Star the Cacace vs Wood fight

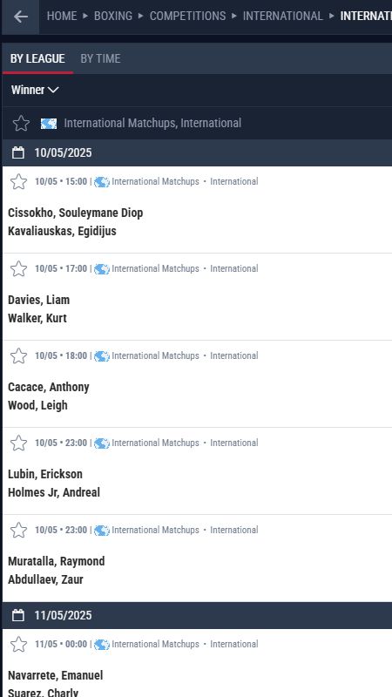18,356
